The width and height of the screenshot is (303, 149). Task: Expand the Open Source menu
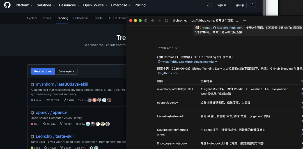click(x=95, y=5)
